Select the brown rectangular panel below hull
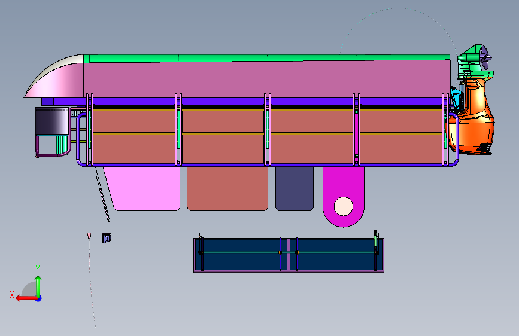Image resolution: width=519 pixels, height=336 pixels. pos(227,188)
